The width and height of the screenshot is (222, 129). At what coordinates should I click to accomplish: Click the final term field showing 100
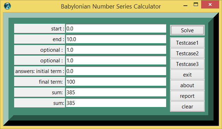[x=116, y=82]
